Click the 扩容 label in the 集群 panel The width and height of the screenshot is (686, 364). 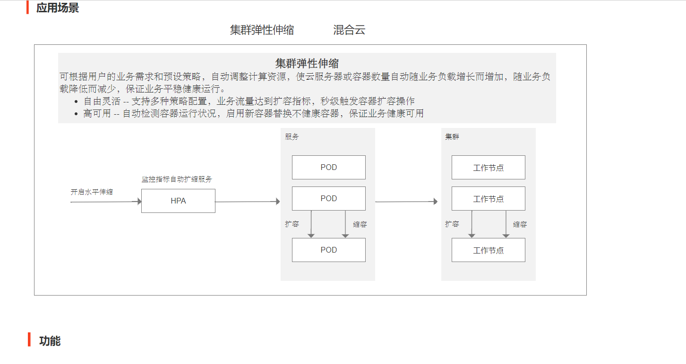pos(452,224)
